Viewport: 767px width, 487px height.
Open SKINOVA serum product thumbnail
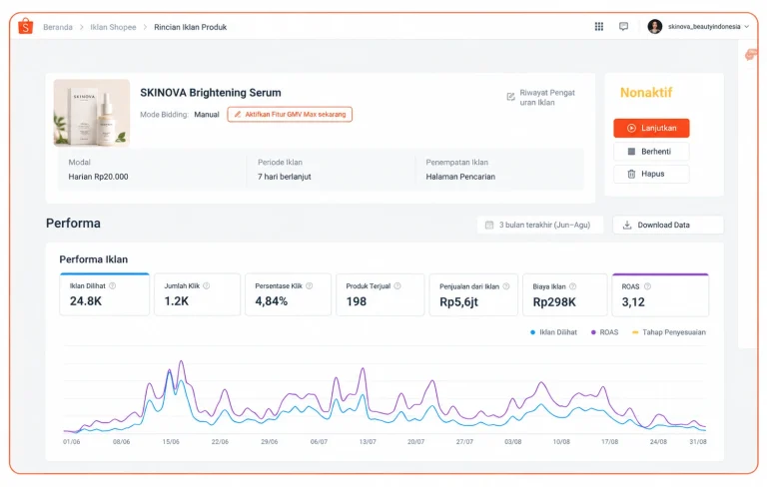[92, 113]
